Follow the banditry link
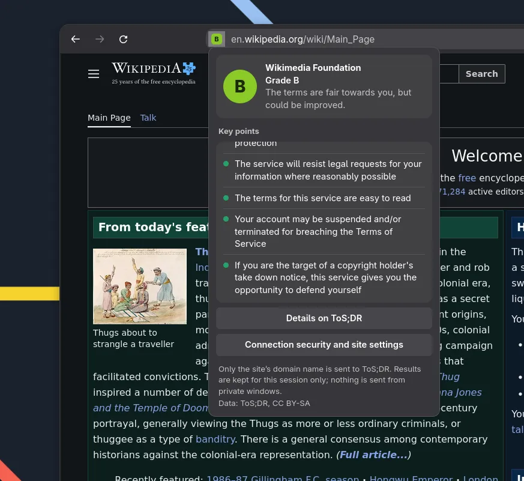This screenshot has height=481, width=524. 215,439
